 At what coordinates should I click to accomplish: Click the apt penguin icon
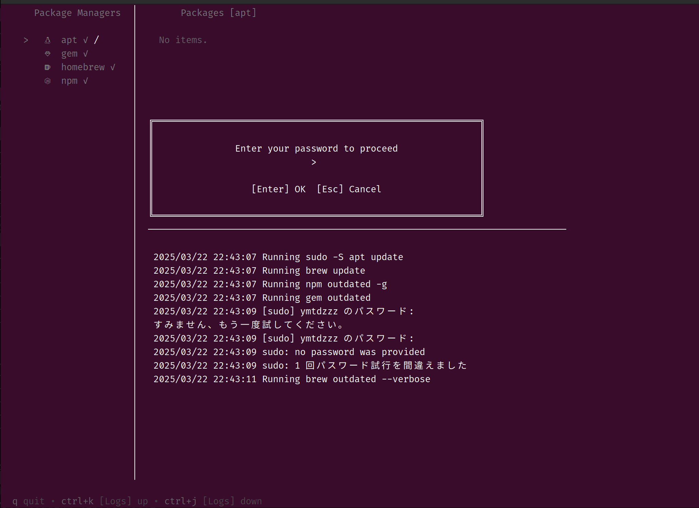[48, 40]
